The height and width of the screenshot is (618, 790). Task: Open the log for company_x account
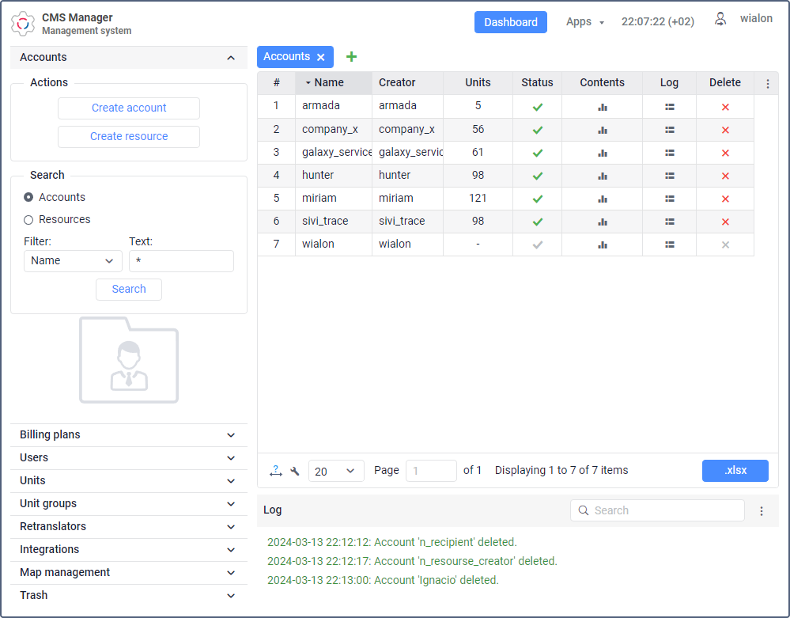tap(669, 130)
